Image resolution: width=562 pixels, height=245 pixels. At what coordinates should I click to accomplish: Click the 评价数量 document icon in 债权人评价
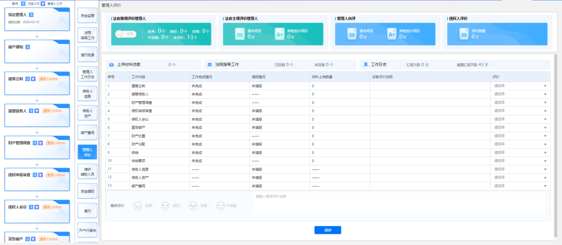point(464,34)
